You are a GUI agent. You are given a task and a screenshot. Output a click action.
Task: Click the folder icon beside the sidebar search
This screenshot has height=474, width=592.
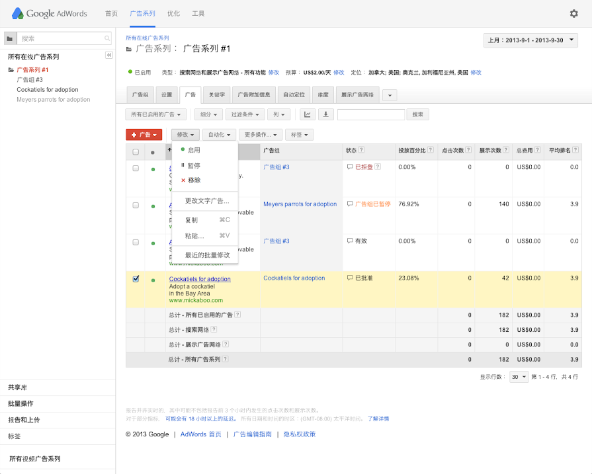[9, 39]
